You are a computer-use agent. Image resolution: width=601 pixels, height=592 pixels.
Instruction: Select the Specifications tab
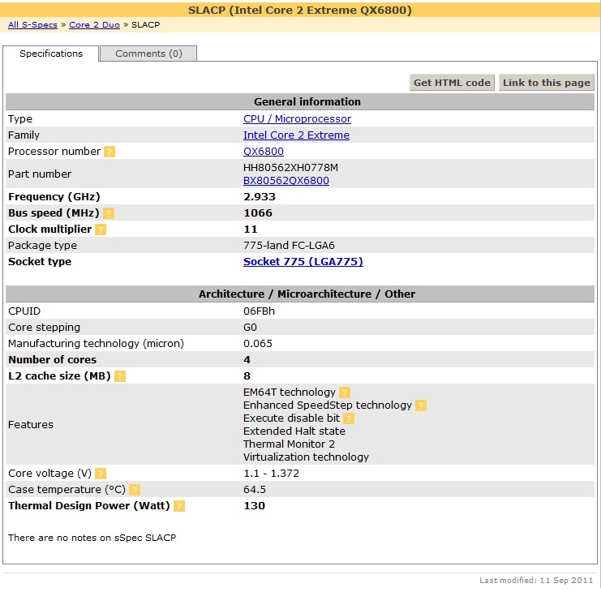click(51, 54)
